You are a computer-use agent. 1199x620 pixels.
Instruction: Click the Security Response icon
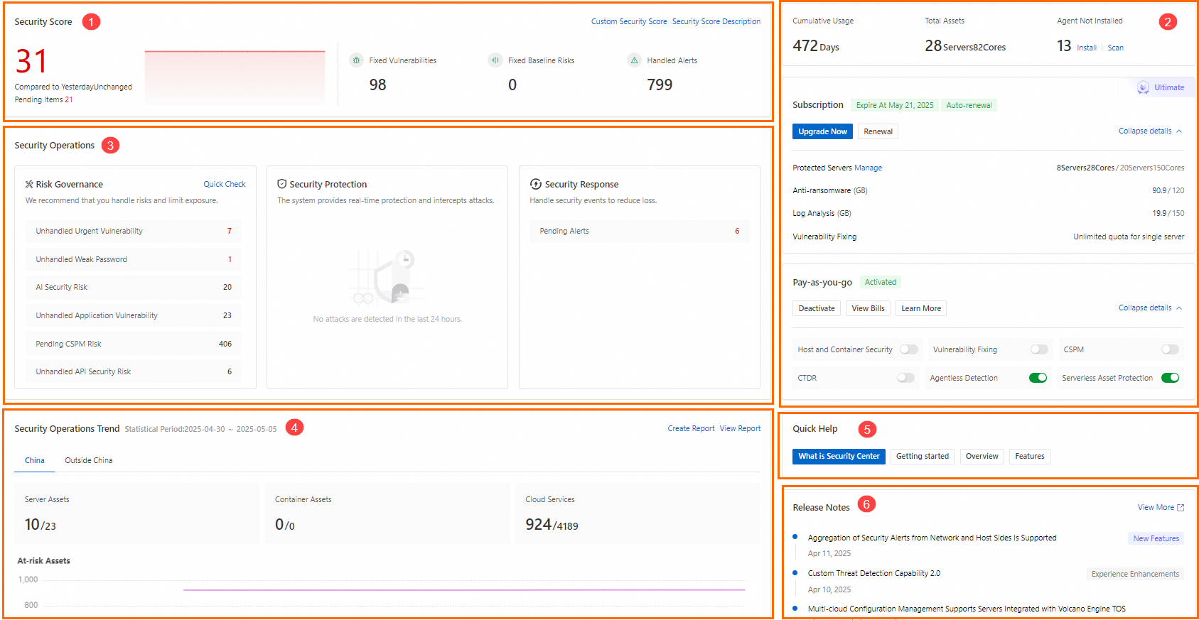tap(536, 184)
